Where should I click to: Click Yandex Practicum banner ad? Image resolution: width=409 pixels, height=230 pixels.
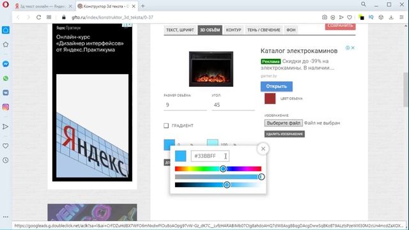(92, 102)
